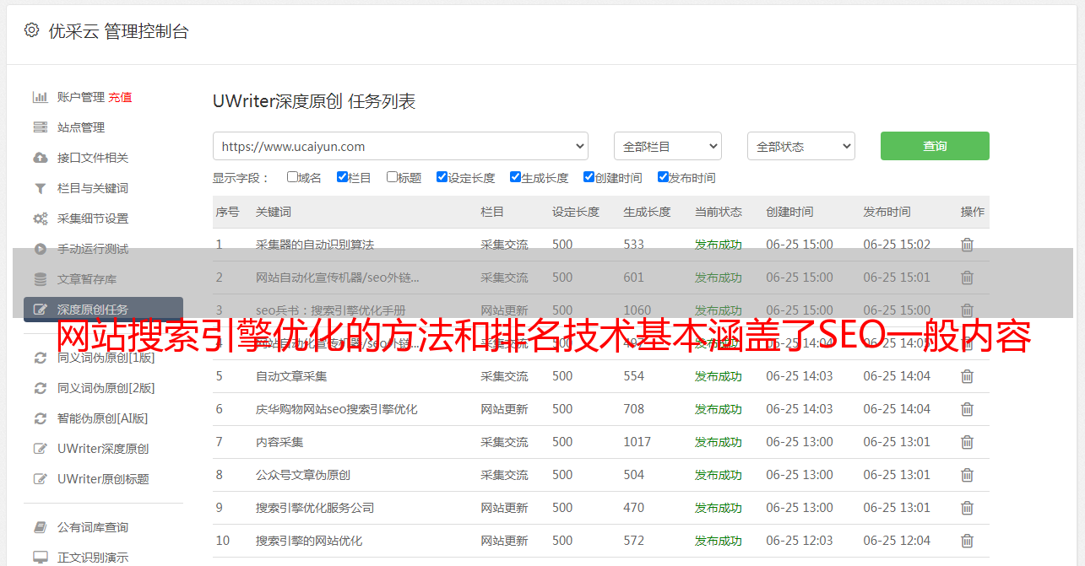The image size is (1085, 566).
Task: Open the site URL dropdown
Action: click(400, 146)
